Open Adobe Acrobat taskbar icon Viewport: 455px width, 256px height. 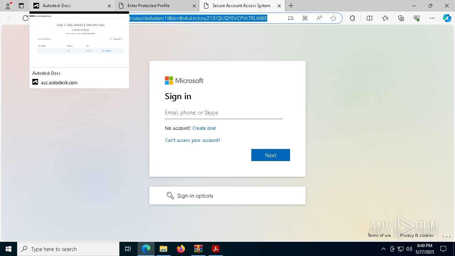215,249
